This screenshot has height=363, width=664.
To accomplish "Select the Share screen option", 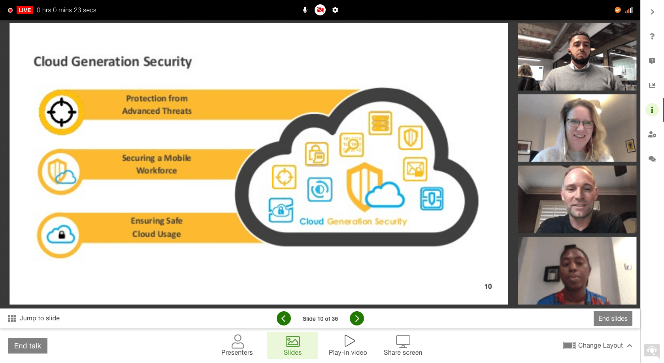I will pos(403,346).
